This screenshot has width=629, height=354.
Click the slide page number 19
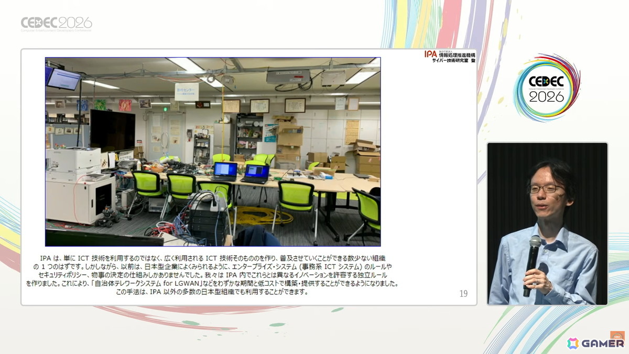tap(463, 294)
